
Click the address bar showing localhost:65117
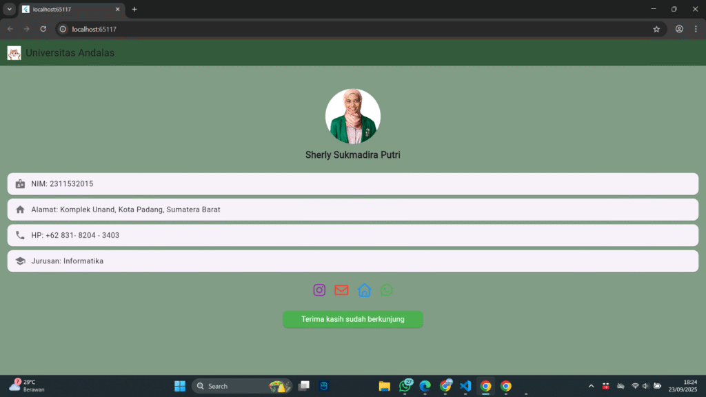coord(345,29)
